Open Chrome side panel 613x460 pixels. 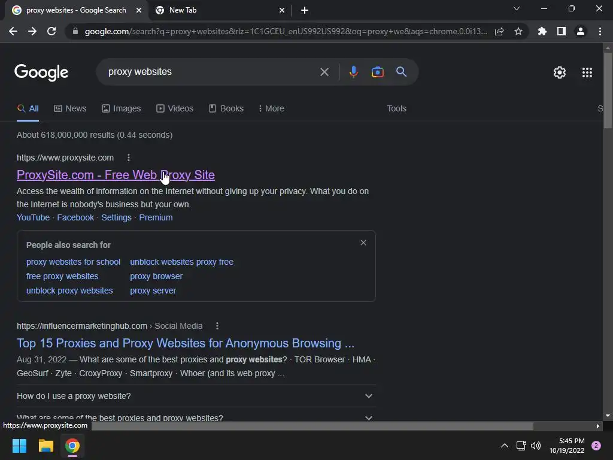562,31
